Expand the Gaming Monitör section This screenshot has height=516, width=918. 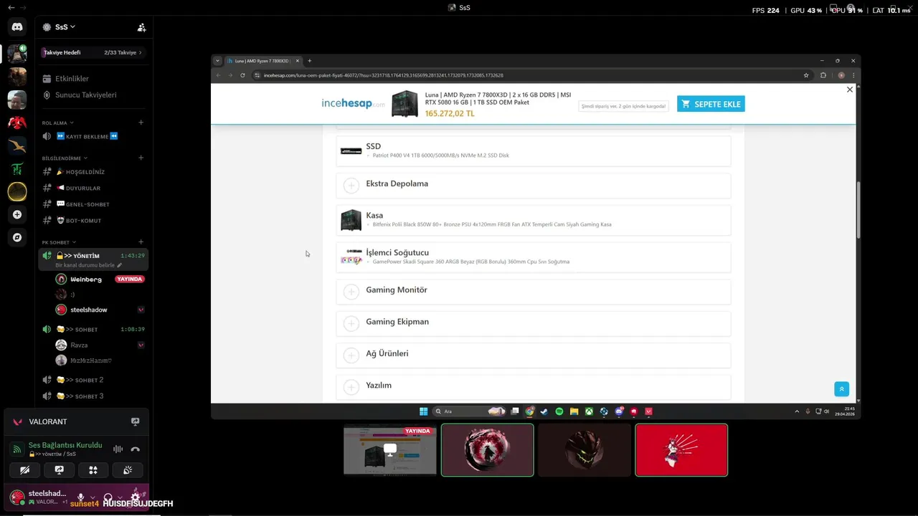(534, 291)
